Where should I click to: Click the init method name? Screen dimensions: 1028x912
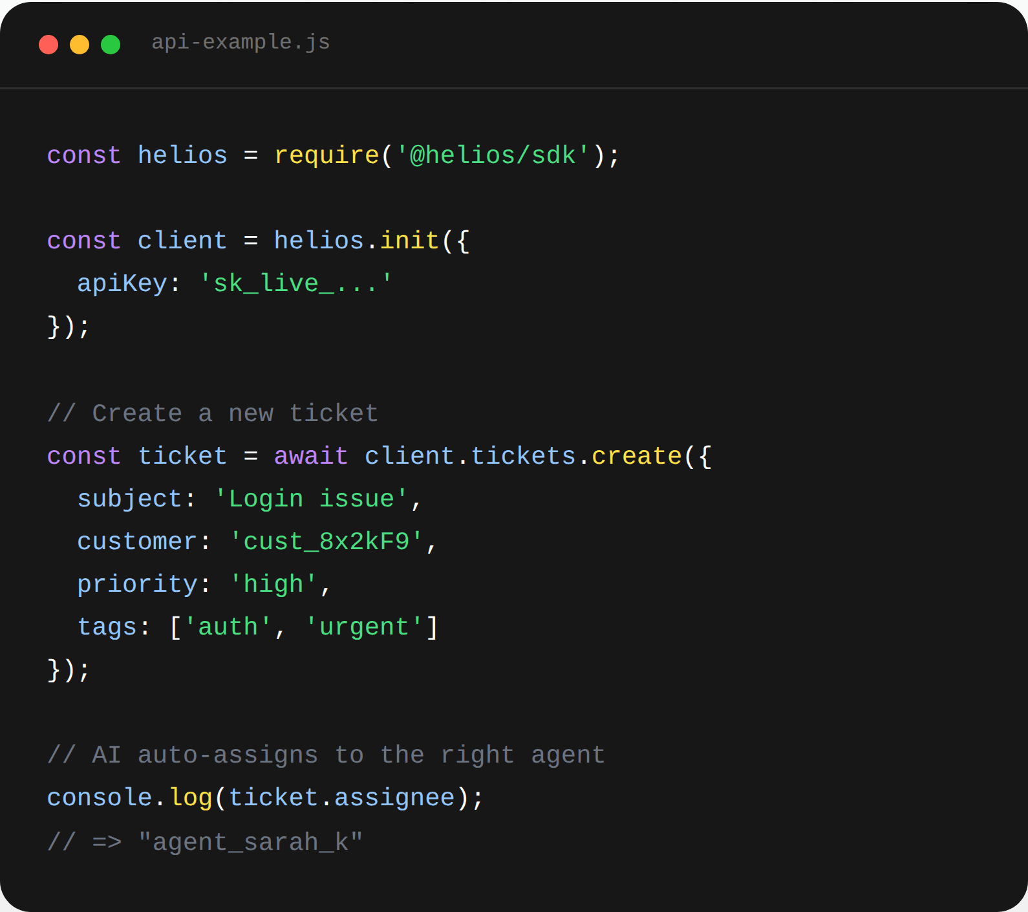(x=409, y=241)
